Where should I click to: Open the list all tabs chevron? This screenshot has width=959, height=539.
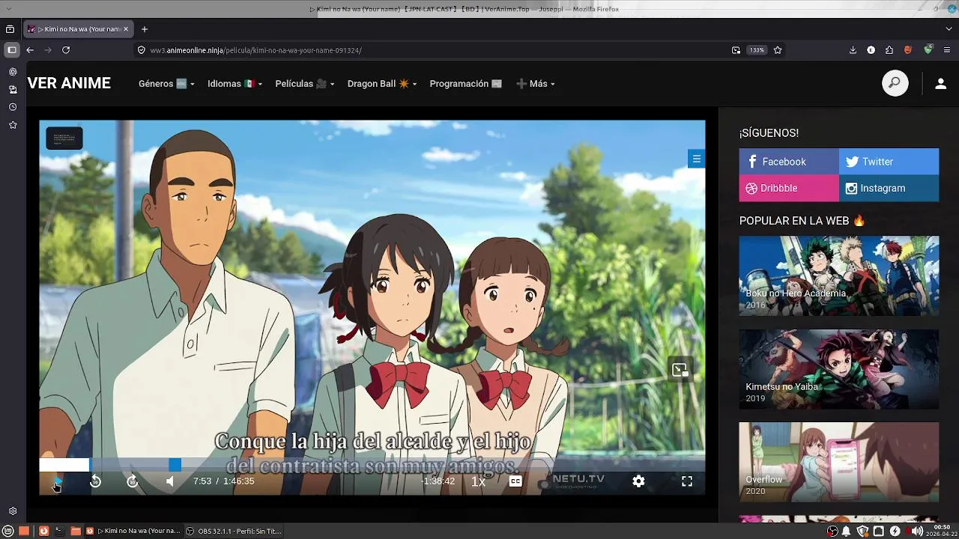click(x=949, y=29)
